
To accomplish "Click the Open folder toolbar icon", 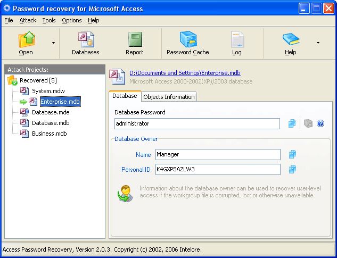I will click(x=27, y=39).
